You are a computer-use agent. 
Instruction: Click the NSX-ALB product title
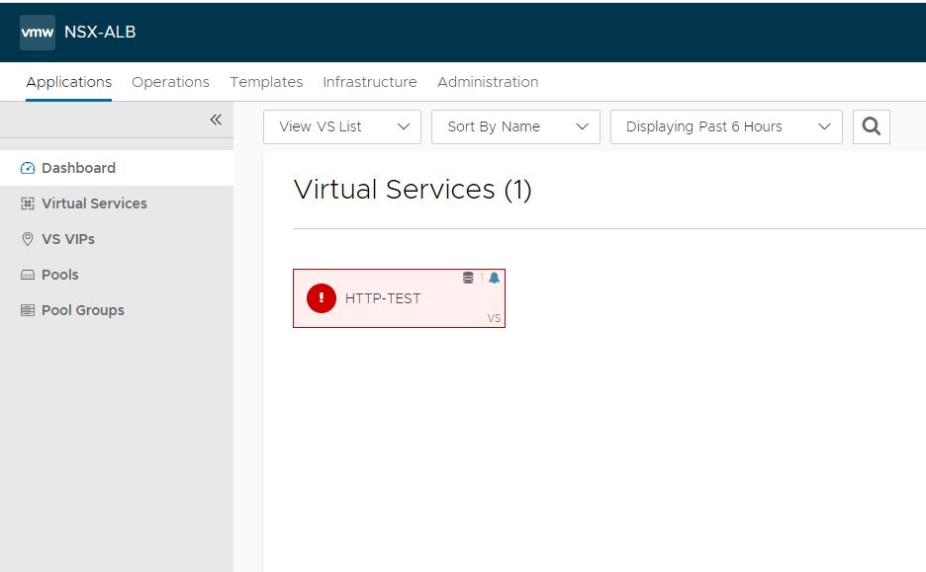click(x=100, y=32)
